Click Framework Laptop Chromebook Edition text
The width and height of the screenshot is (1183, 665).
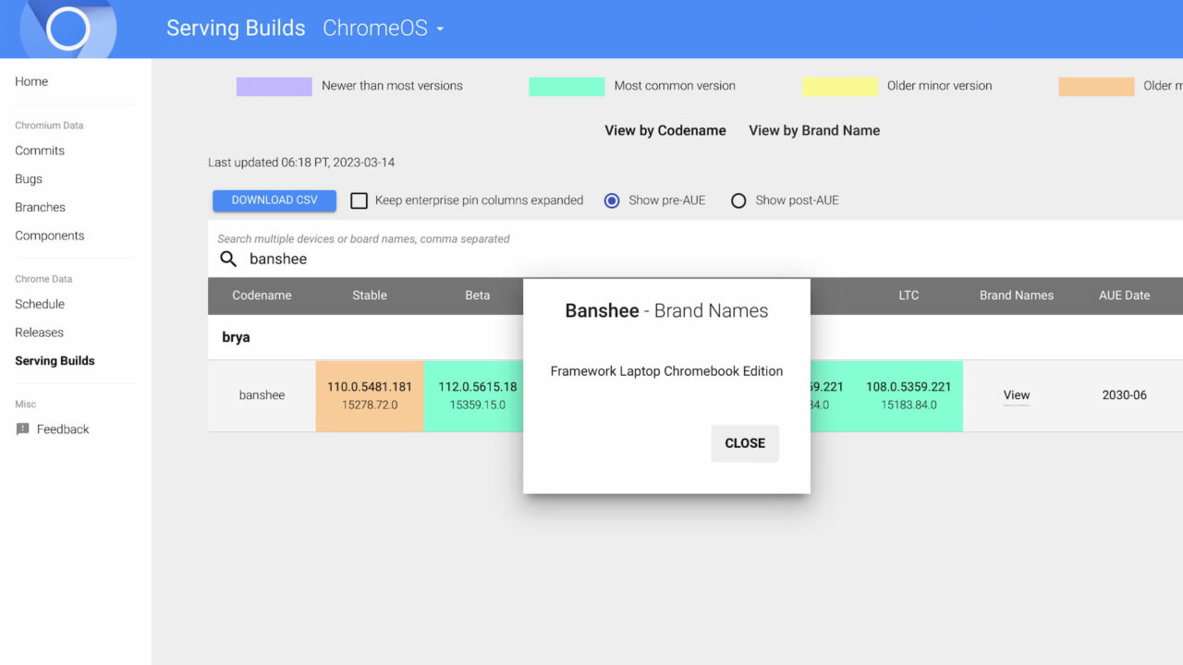666,371
